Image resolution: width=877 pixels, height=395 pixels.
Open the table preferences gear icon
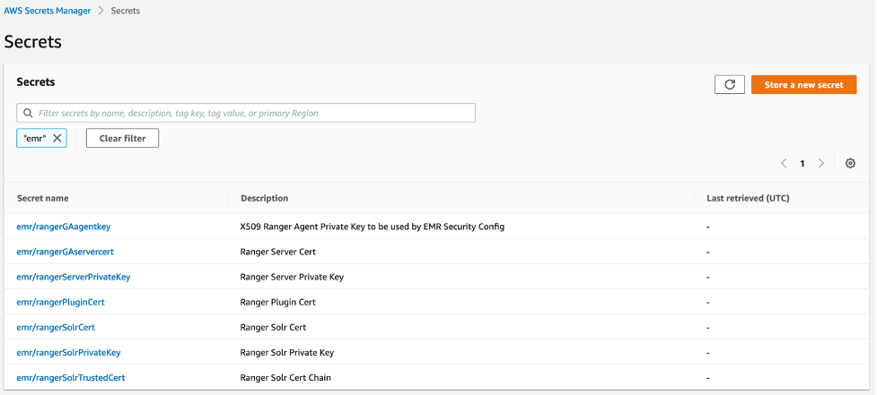[x=850, y=164]
